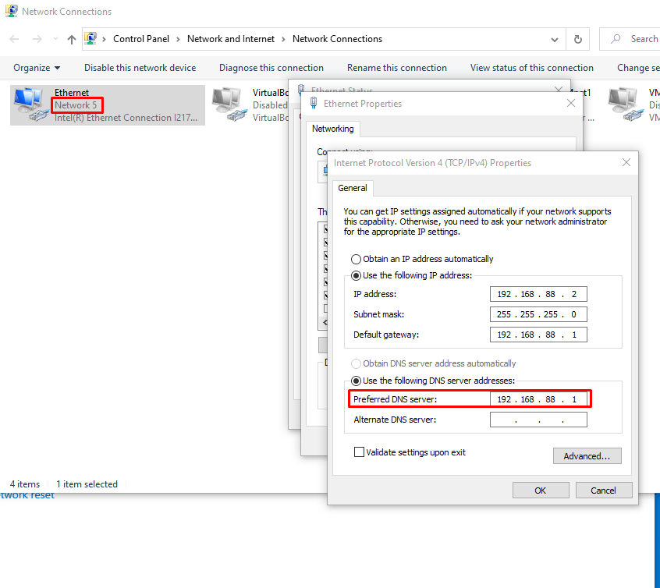Click the search magnifier icon
The image size is (660, 588).
click(616, 39)
